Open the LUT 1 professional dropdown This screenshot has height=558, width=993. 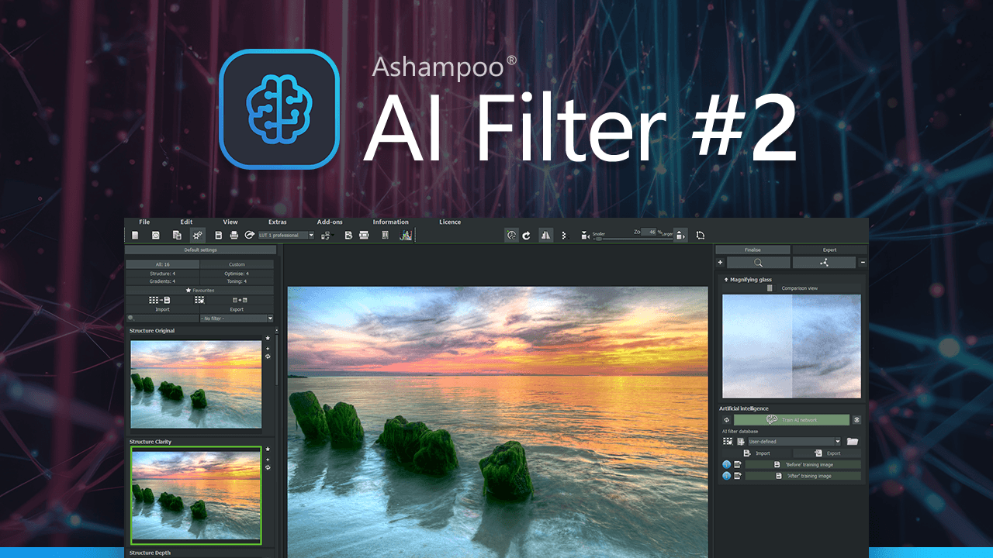point(286,235)
